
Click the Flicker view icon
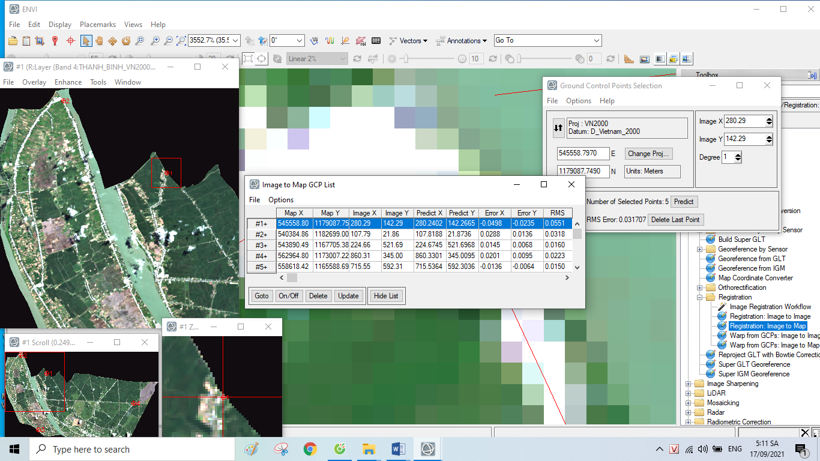tap(674, 59)
